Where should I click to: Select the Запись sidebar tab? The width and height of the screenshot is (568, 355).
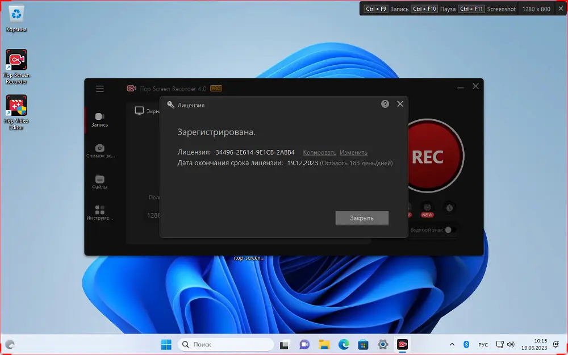point(99,119)
